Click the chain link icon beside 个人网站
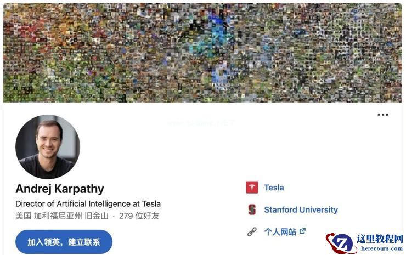 252,232
